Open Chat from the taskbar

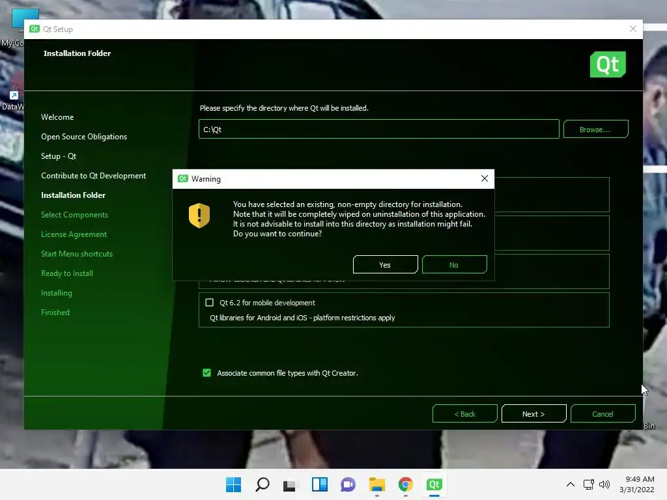point(348,484)
